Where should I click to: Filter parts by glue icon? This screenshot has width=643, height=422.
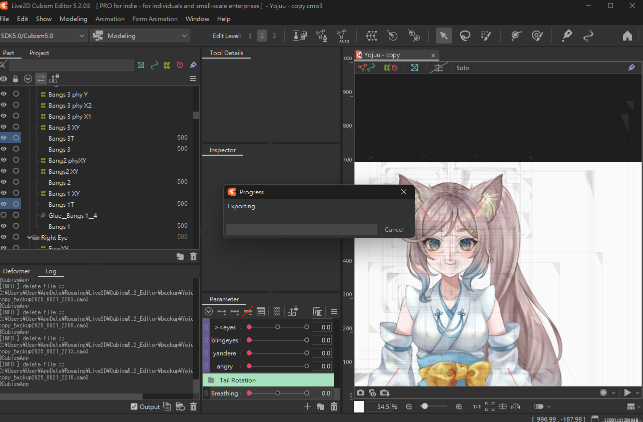tap(193, 65)
